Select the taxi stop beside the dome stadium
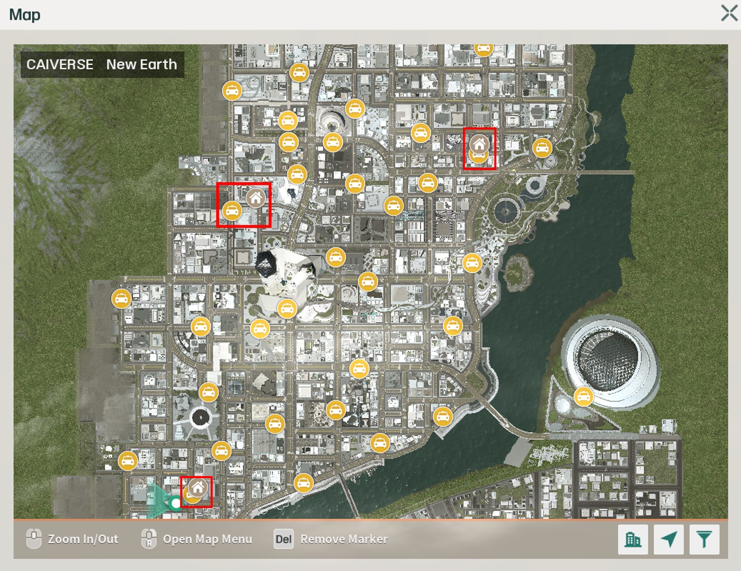Viewport: 741px width, 571px height. 584,396
